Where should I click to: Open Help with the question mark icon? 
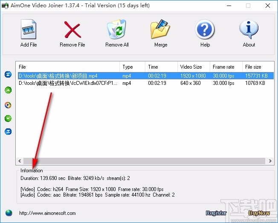point(205,29)
